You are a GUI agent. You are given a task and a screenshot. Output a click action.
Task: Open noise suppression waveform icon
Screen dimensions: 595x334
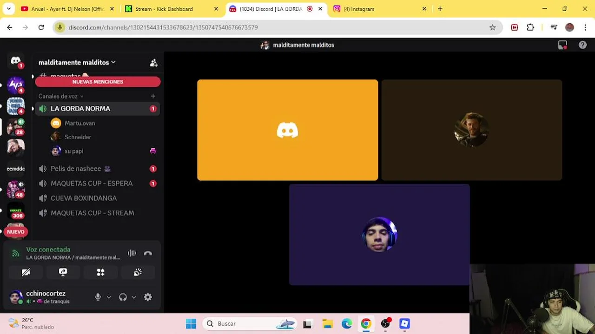click(x=132, y=253)
